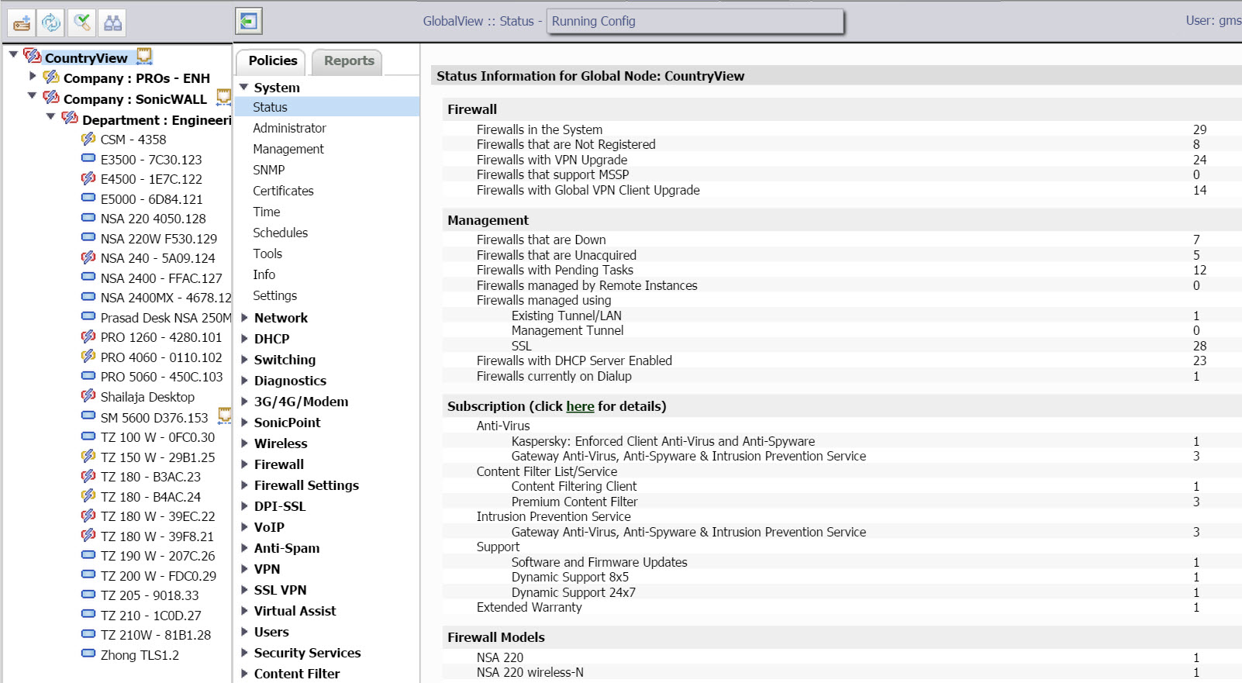Open the Administrator menu item
This screenshot has width=1242, height=683.
coord(289,128)
